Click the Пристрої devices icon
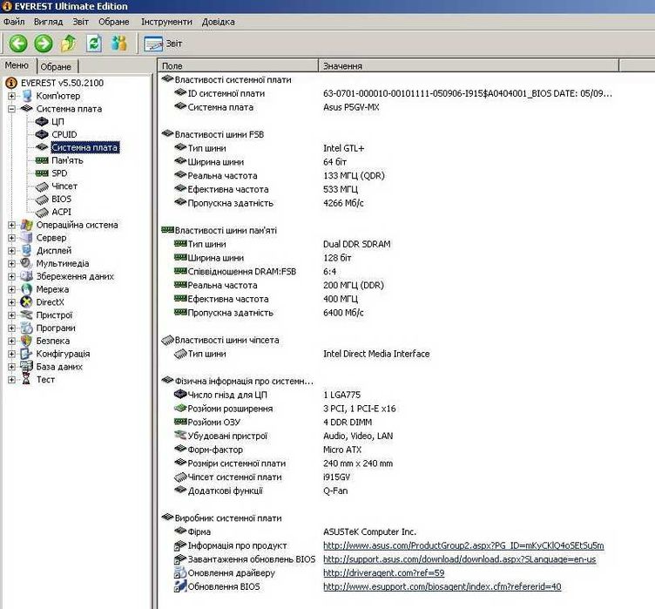The image size is (655, 609). 27,315
